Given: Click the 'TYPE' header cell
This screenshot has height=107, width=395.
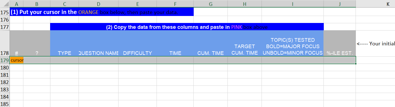Looking at the screenshot, I should pyautogui.click(x=64, y=43).
